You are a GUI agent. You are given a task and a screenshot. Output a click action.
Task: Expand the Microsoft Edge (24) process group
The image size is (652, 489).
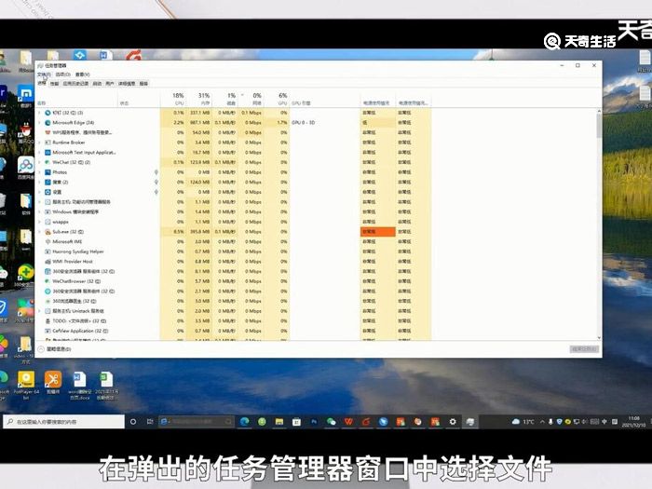click(40, 123)
